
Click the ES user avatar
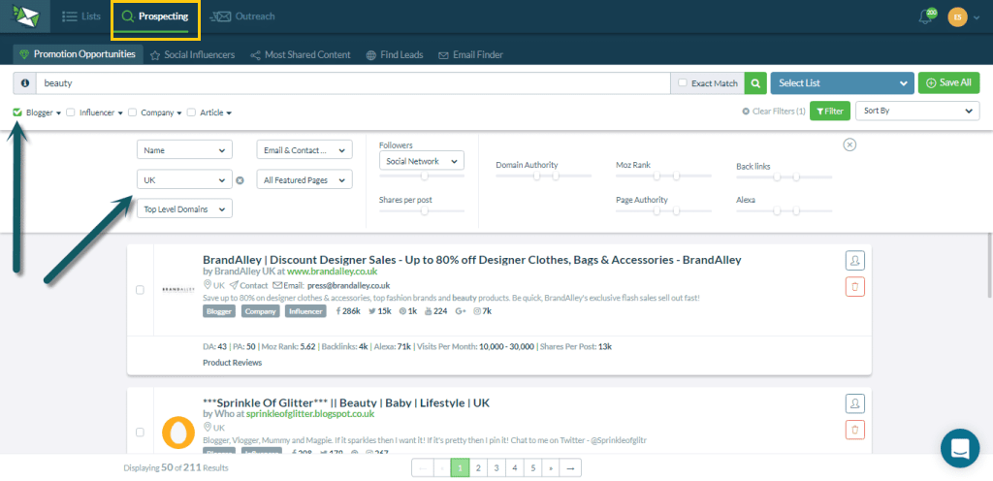957,17
